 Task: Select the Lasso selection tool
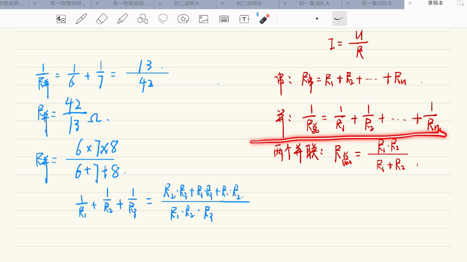(163, 19)
